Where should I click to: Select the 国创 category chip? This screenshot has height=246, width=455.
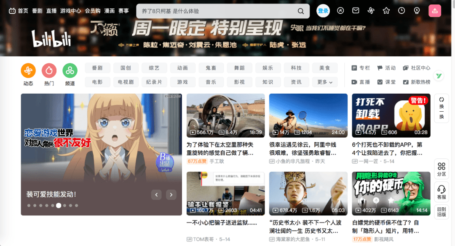click(x=126, y=68)
